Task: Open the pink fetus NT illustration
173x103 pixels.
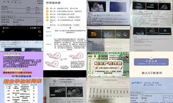Action: coord(65,61)
